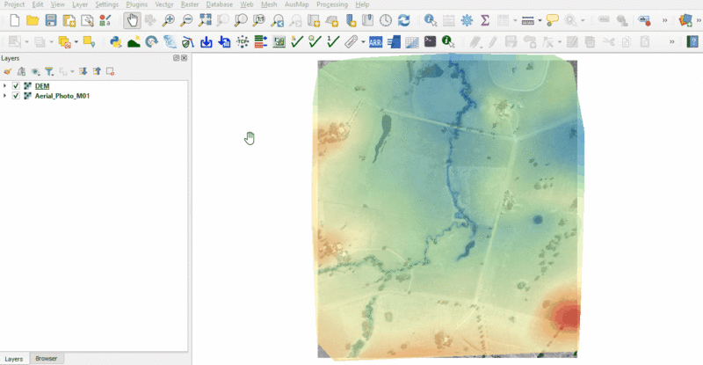Image resolution: width=703 pixels, height=365 pixels.
Task: Open the Raster menu
Action: pos(189,4)
